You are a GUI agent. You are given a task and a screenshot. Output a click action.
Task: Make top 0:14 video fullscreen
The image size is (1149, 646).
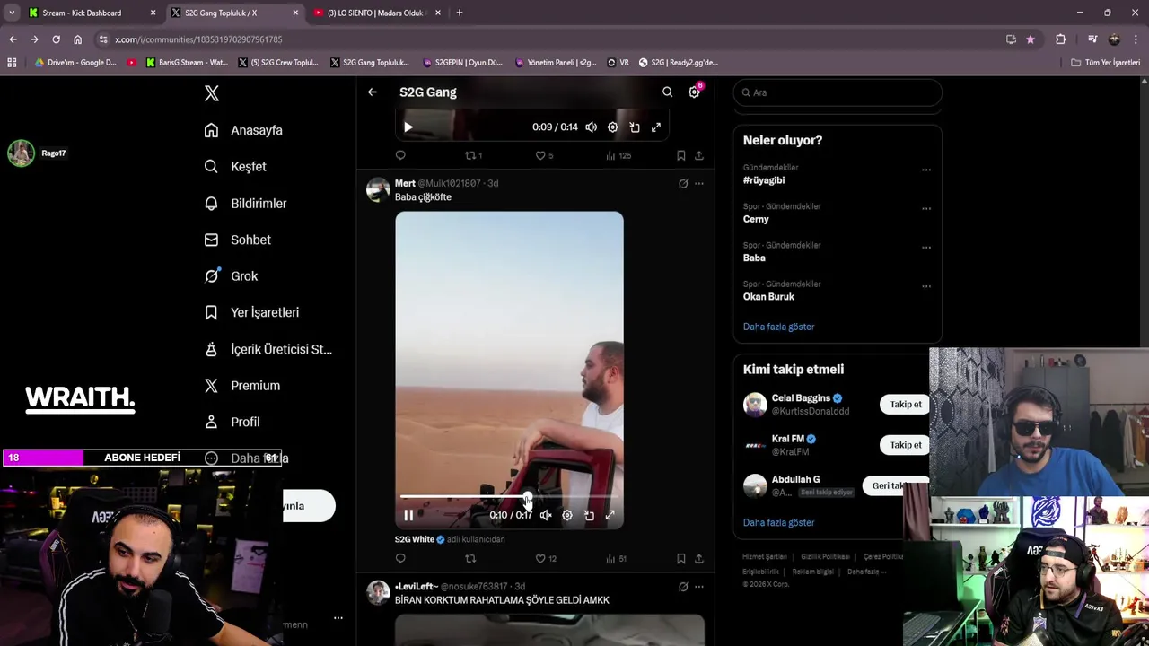[x=656, y=127]
